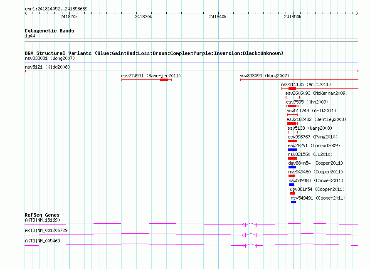Image resolution: width=370 pixels, height=269 pixels.
Task: Click the ruler's right arrow end
Action: [357, 13]
